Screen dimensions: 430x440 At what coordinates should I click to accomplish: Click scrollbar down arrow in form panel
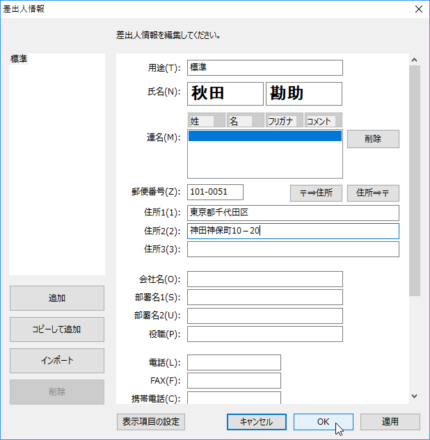click(x=414, y=396)
